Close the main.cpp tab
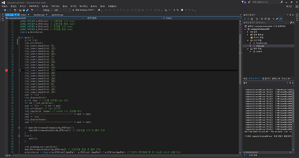Viewport: 299px width, 158px height. click(x=18, y=15)
